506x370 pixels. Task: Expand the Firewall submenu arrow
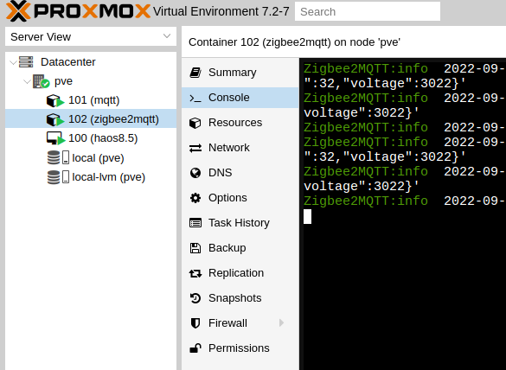point(281,323)
